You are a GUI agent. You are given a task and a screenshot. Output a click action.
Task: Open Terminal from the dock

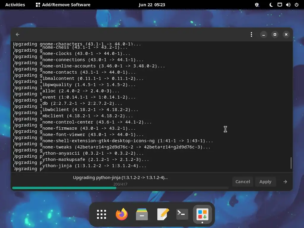[x=182, y=214]
